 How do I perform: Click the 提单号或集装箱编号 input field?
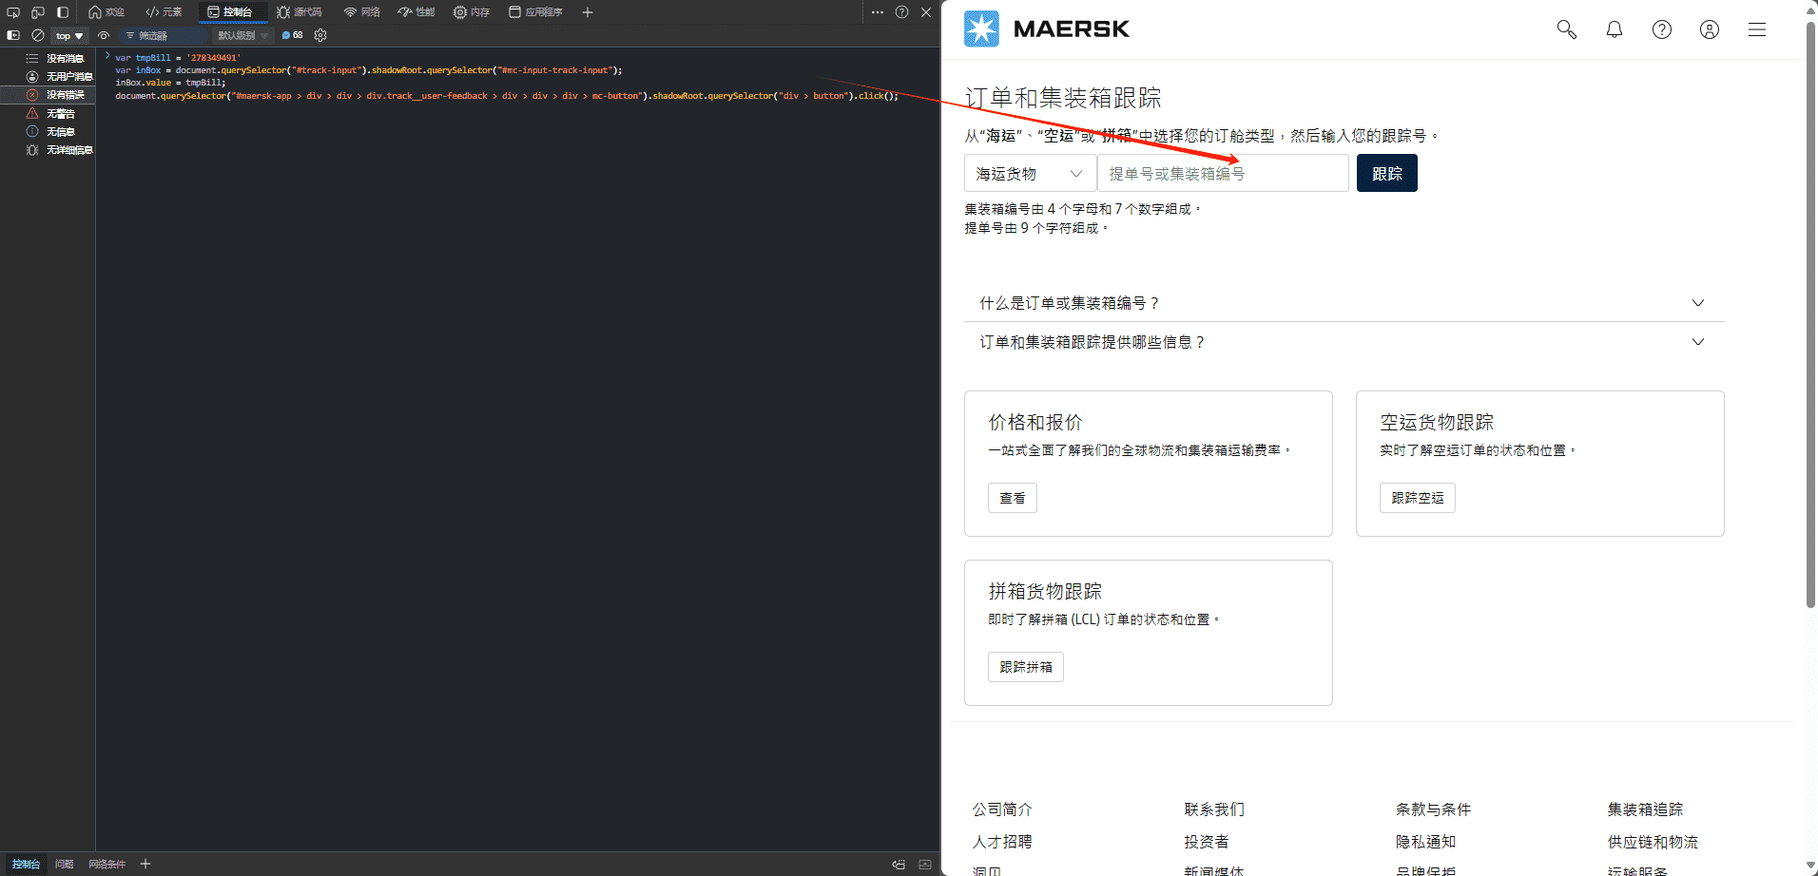click(x=1223, y=173)
